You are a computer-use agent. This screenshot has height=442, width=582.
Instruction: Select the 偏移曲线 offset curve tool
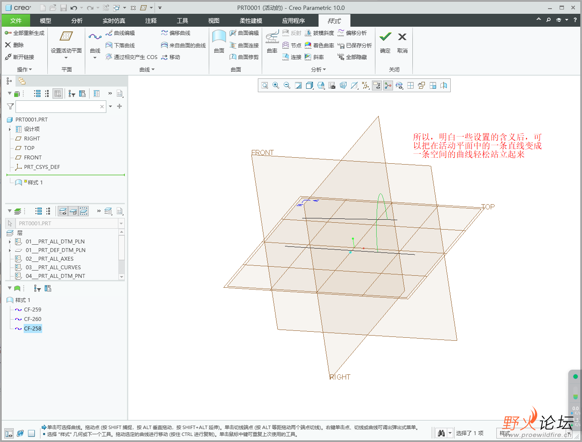click(176, 33)
